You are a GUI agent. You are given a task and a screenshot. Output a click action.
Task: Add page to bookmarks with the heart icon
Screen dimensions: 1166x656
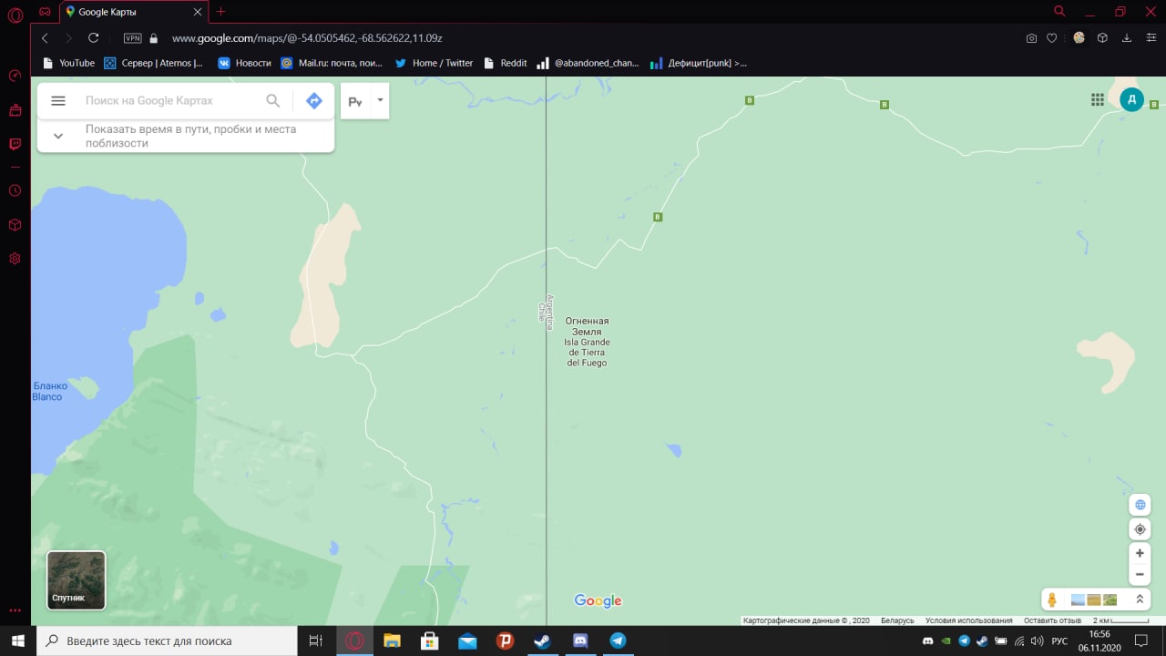click(x=1051, y=38)
